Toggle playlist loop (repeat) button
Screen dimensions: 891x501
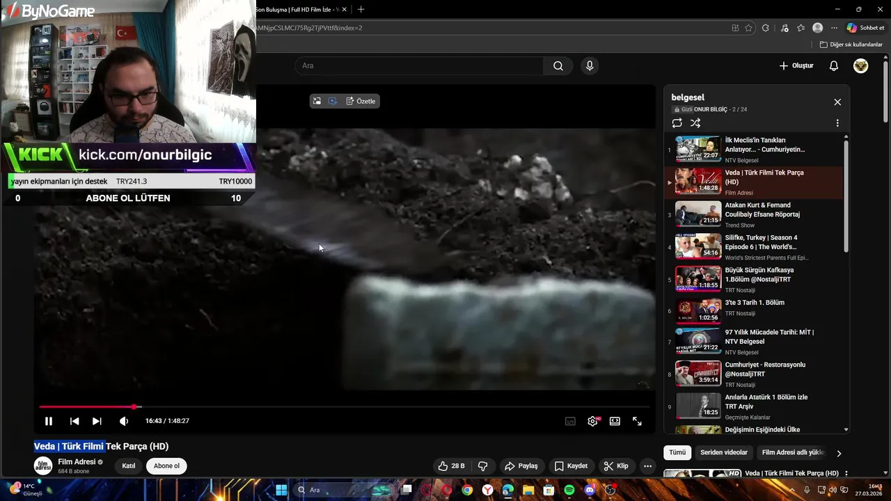pyautogui.click(x=677, y=123)
